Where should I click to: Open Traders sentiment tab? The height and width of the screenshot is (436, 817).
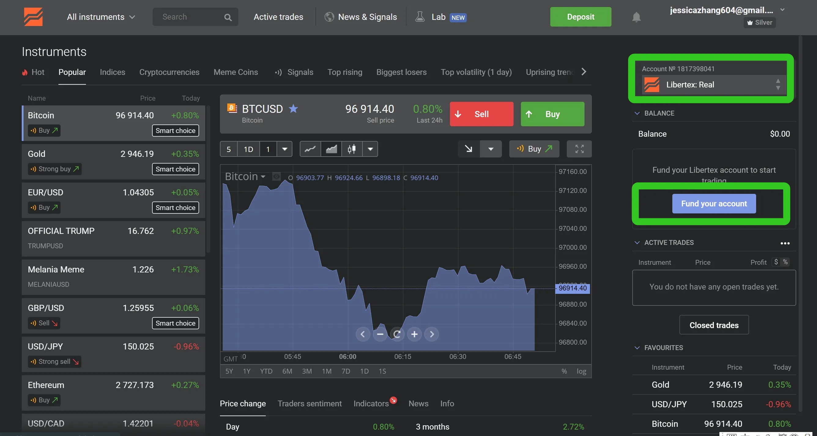click(310, 403)
